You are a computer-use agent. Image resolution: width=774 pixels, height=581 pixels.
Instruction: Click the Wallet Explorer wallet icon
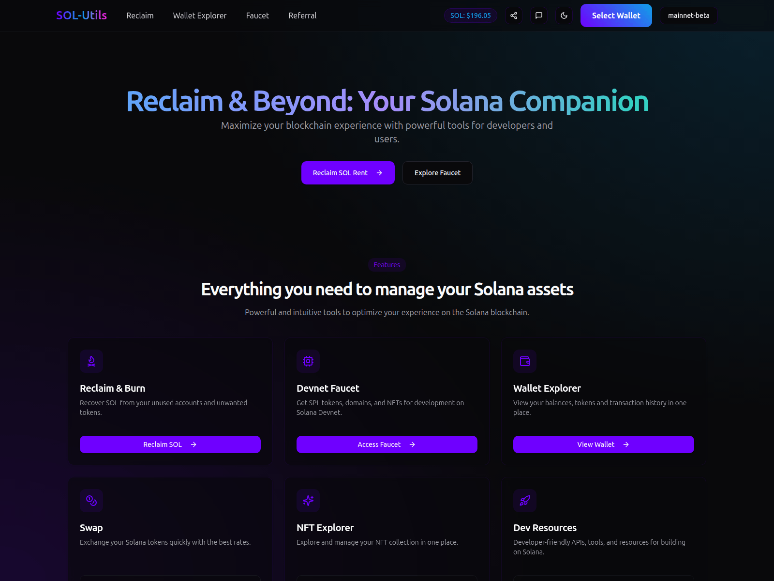(x=525, y=361)
